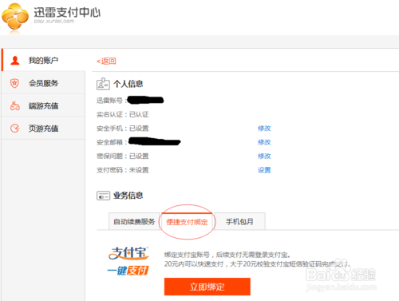Click 修改 next to 安全邮箱

point(264,142)
